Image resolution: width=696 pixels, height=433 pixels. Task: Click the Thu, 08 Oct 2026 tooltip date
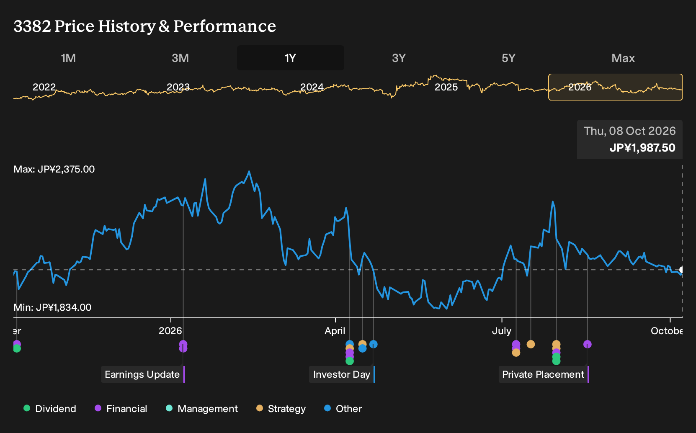point(630,131)
